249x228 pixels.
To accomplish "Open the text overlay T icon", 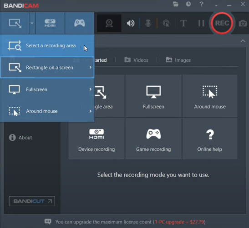I will 183,23.
